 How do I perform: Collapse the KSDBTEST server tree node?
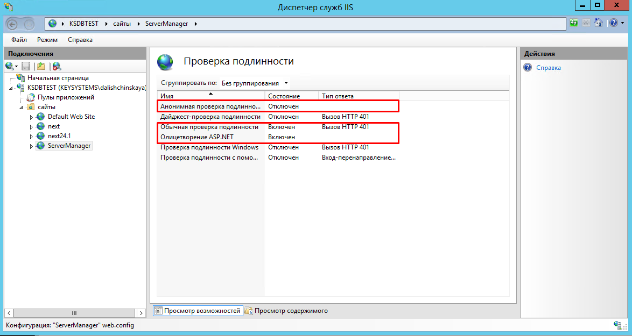[11, 88]
